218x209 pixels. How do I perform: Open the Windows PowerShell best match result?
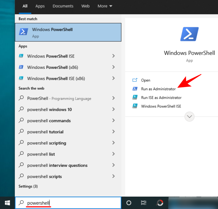(x=68, y=32)
